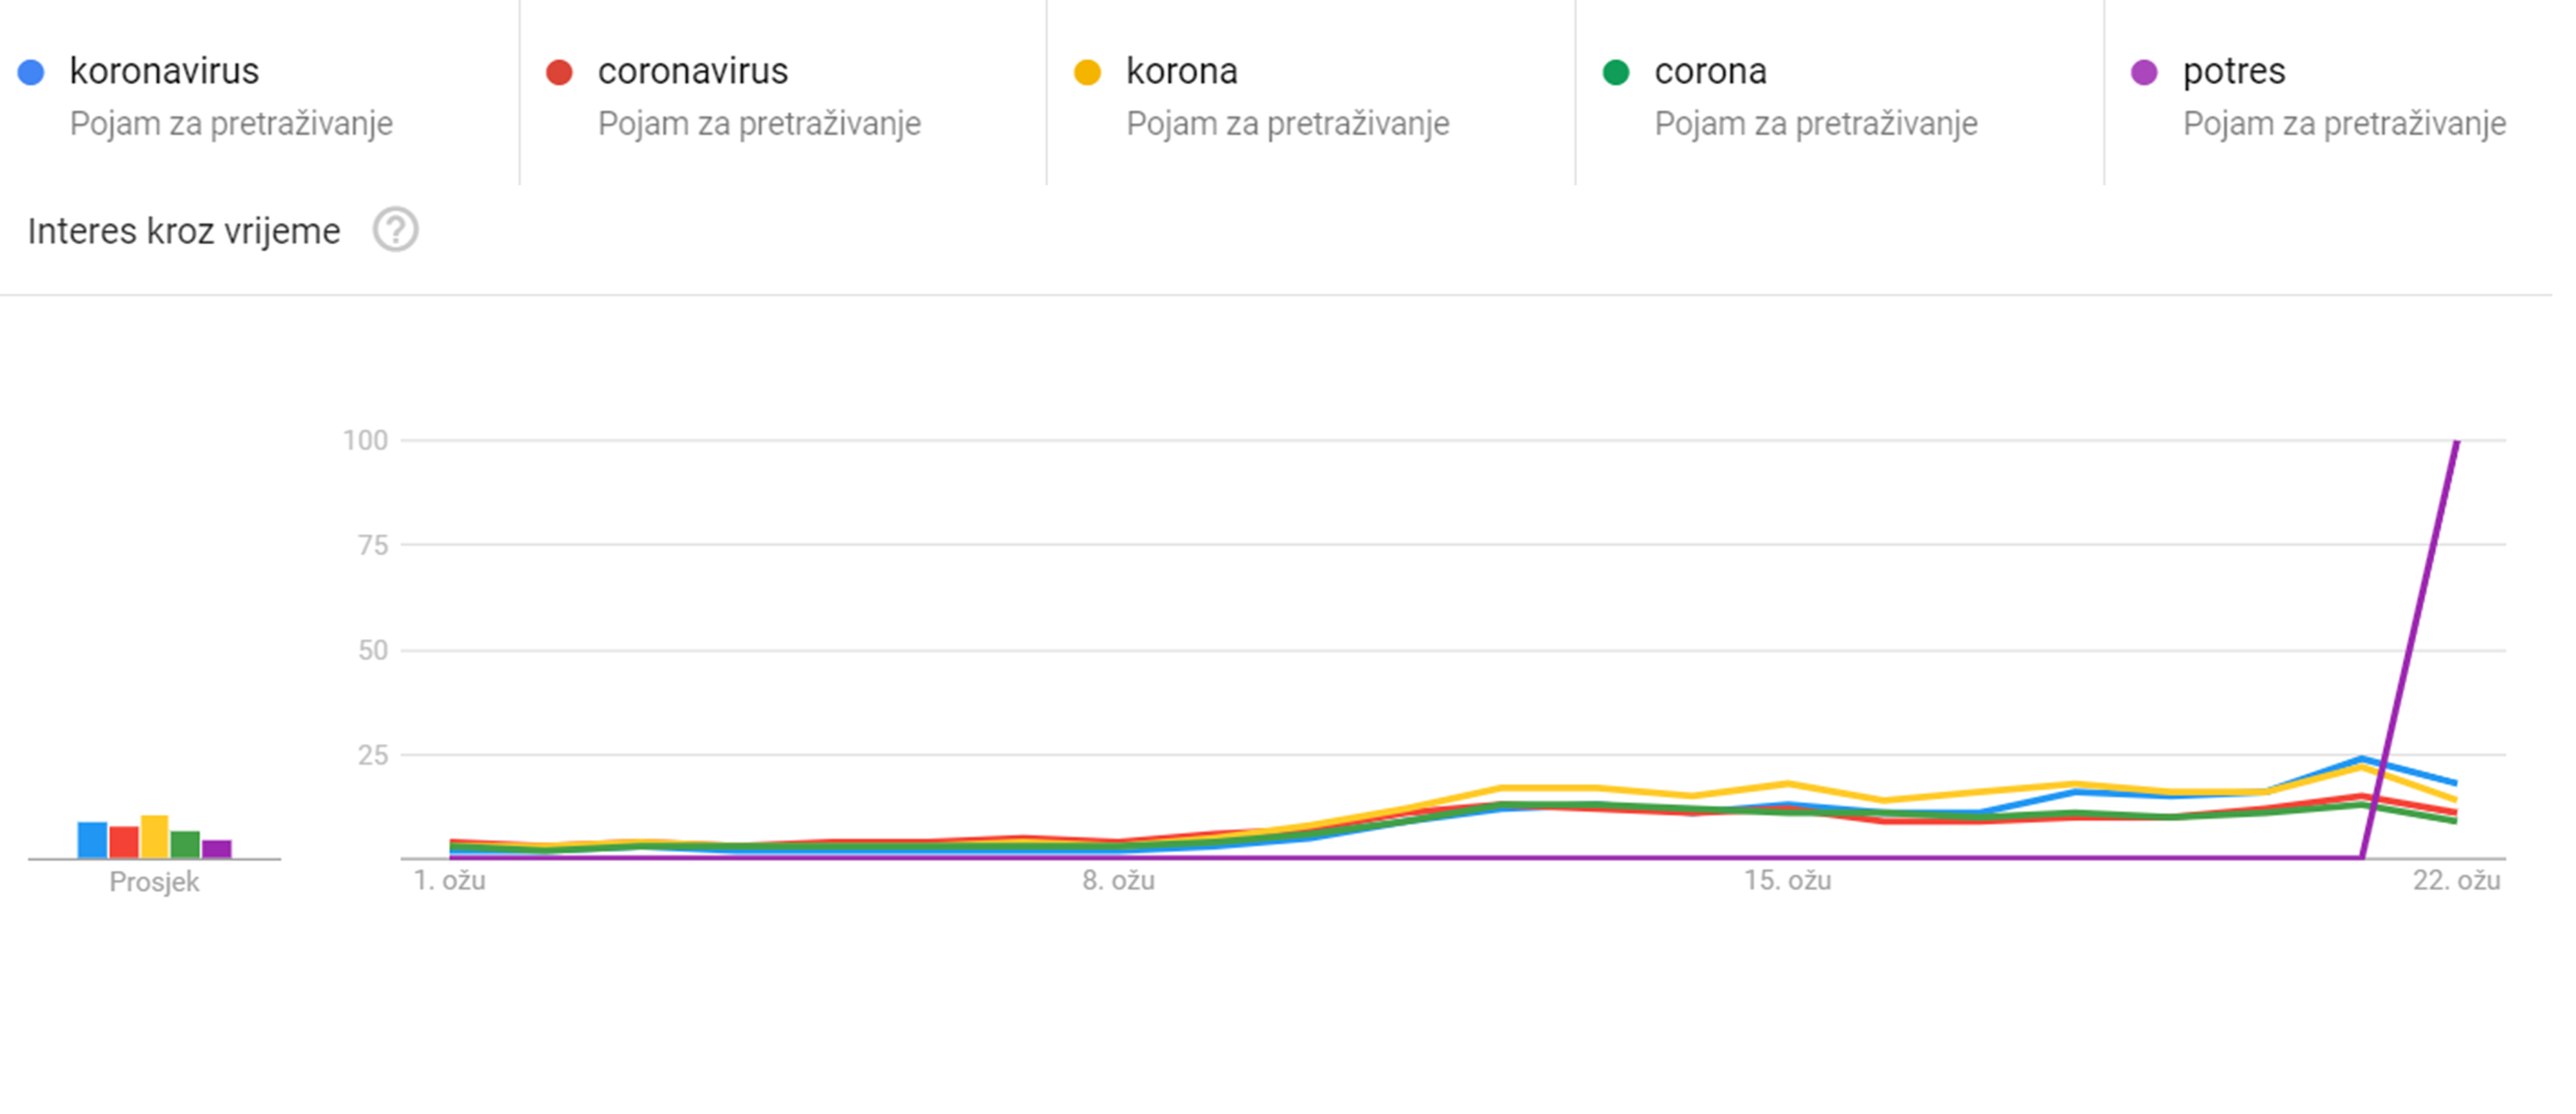Click the Interes kroz vrijeme heading
This screenshot has width=2576, height=1114.
point(184,231)
